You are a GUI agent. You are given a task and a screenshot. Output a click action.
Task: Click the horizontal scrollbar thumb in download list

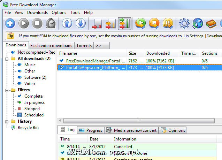coord(139,121)
